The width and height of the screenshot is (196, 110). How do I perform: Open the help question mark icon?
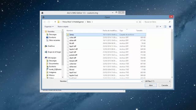coord(170,27)
